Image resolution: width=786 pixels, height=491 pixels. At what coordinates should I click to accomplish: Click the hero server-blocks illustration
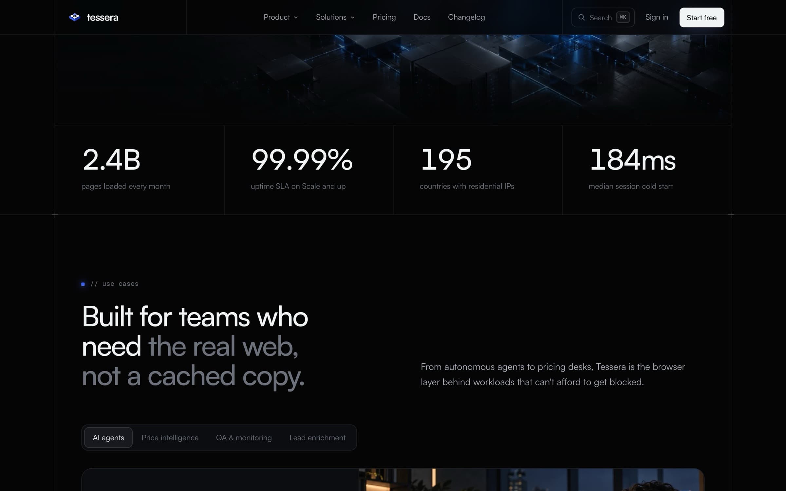393,80
